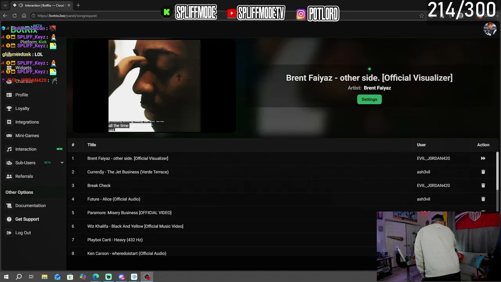Close the Interaction | BotRix tab
Image resolution: width=501 pixels, height=282 pixels.
click(x=69, y=5)
